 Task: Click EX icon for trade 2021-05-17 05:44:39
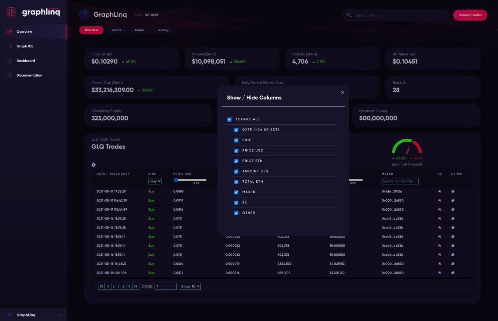tap(440, 209)
